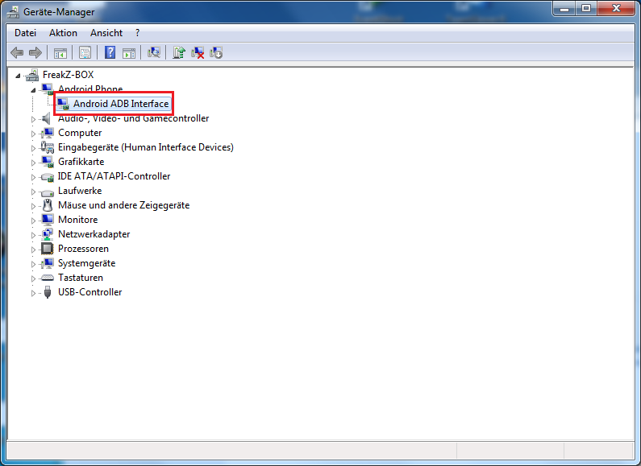Expand Mäuse und andere Zeigegeräte
641x466 pixels.
point(34,206)
